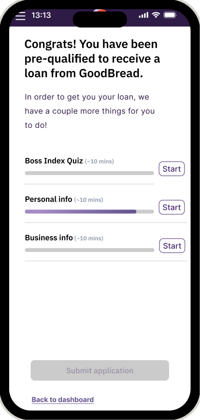200x420 pixels.
Task: Click the Submit application button
Action: (100, 370)
